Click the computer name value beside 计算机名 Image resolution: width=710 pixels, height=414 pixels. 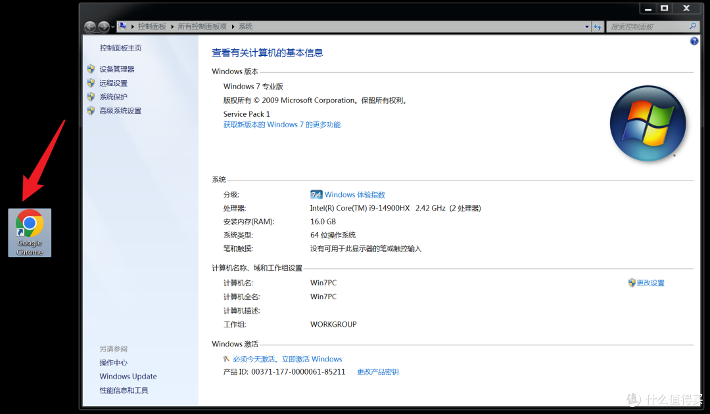tap(323, 283)
